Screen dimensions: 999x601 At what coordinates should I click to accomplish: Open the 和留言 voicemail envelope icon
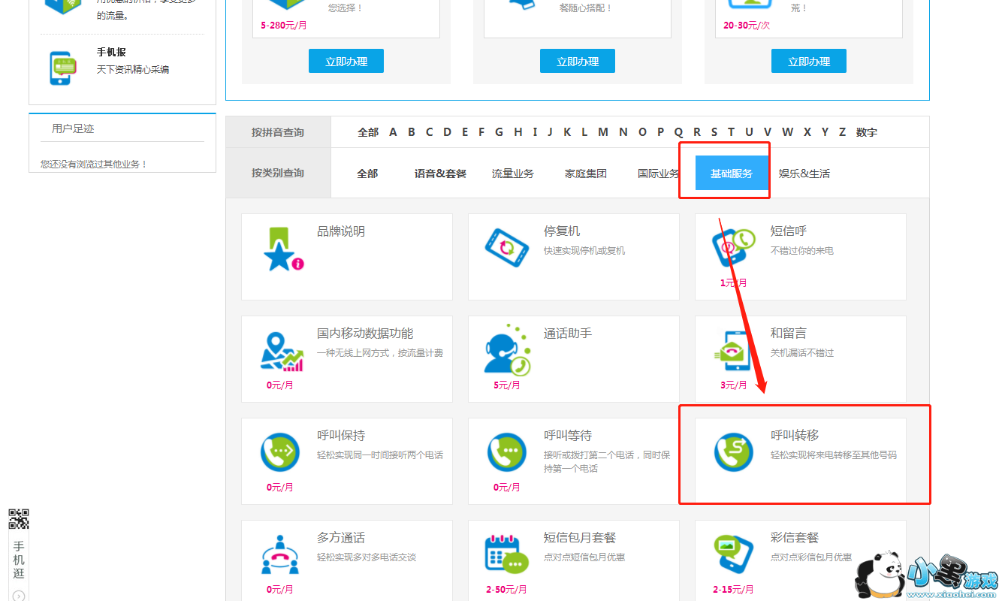(x=733, y=351)
